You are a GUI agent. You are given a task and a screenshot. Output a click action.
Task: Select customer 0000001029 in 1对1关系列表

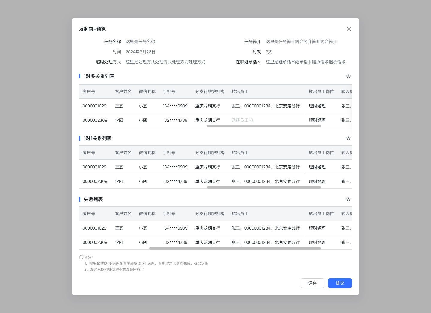point(95,167)
